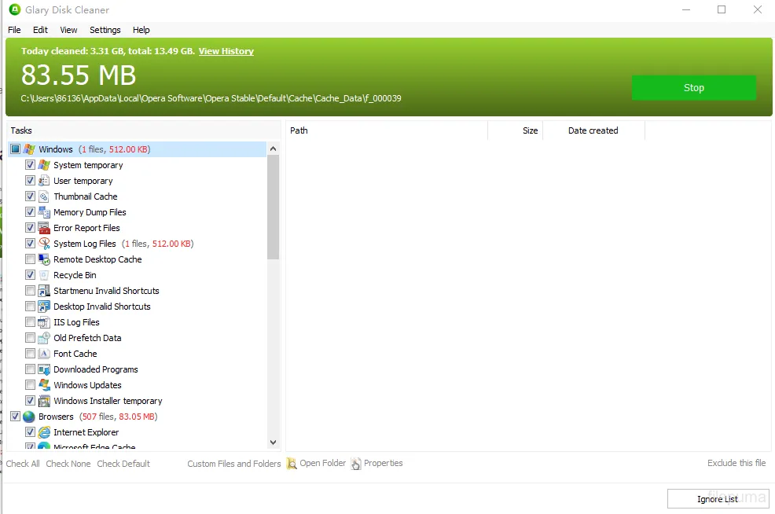Sort by the Date created column header
Viewport: 775px width, 514px height.
pos(593,130)
